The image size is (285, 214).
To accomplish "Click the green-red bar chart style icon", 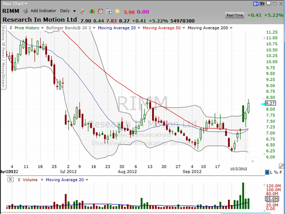I will coord(92,11).
